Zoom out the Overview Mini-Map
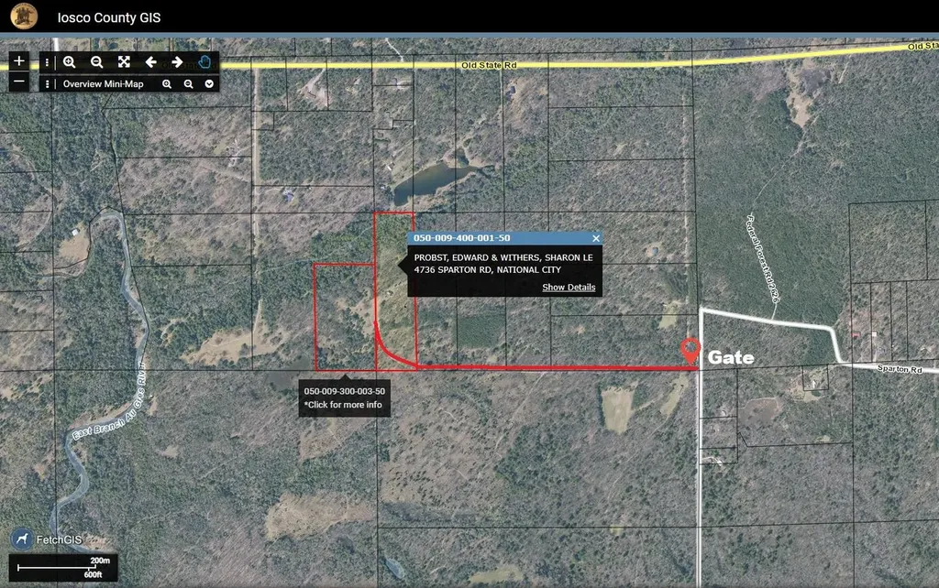939x588 pixels. tap(189, 84)
